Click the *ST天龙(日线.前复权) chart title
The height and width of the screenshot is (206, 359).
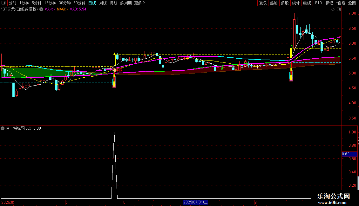click(19, 9)
